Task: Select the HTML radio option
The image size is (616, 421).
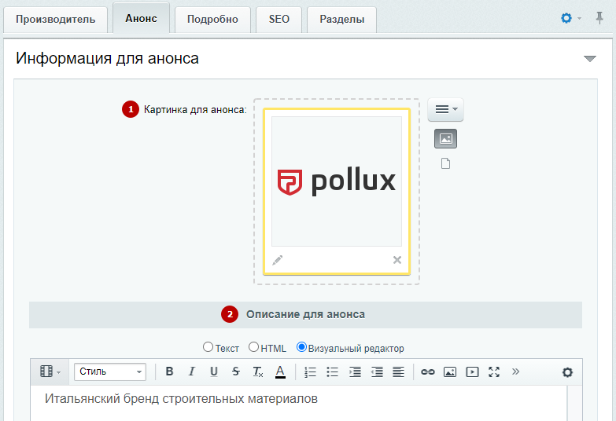Action: [x=254, y=347]
